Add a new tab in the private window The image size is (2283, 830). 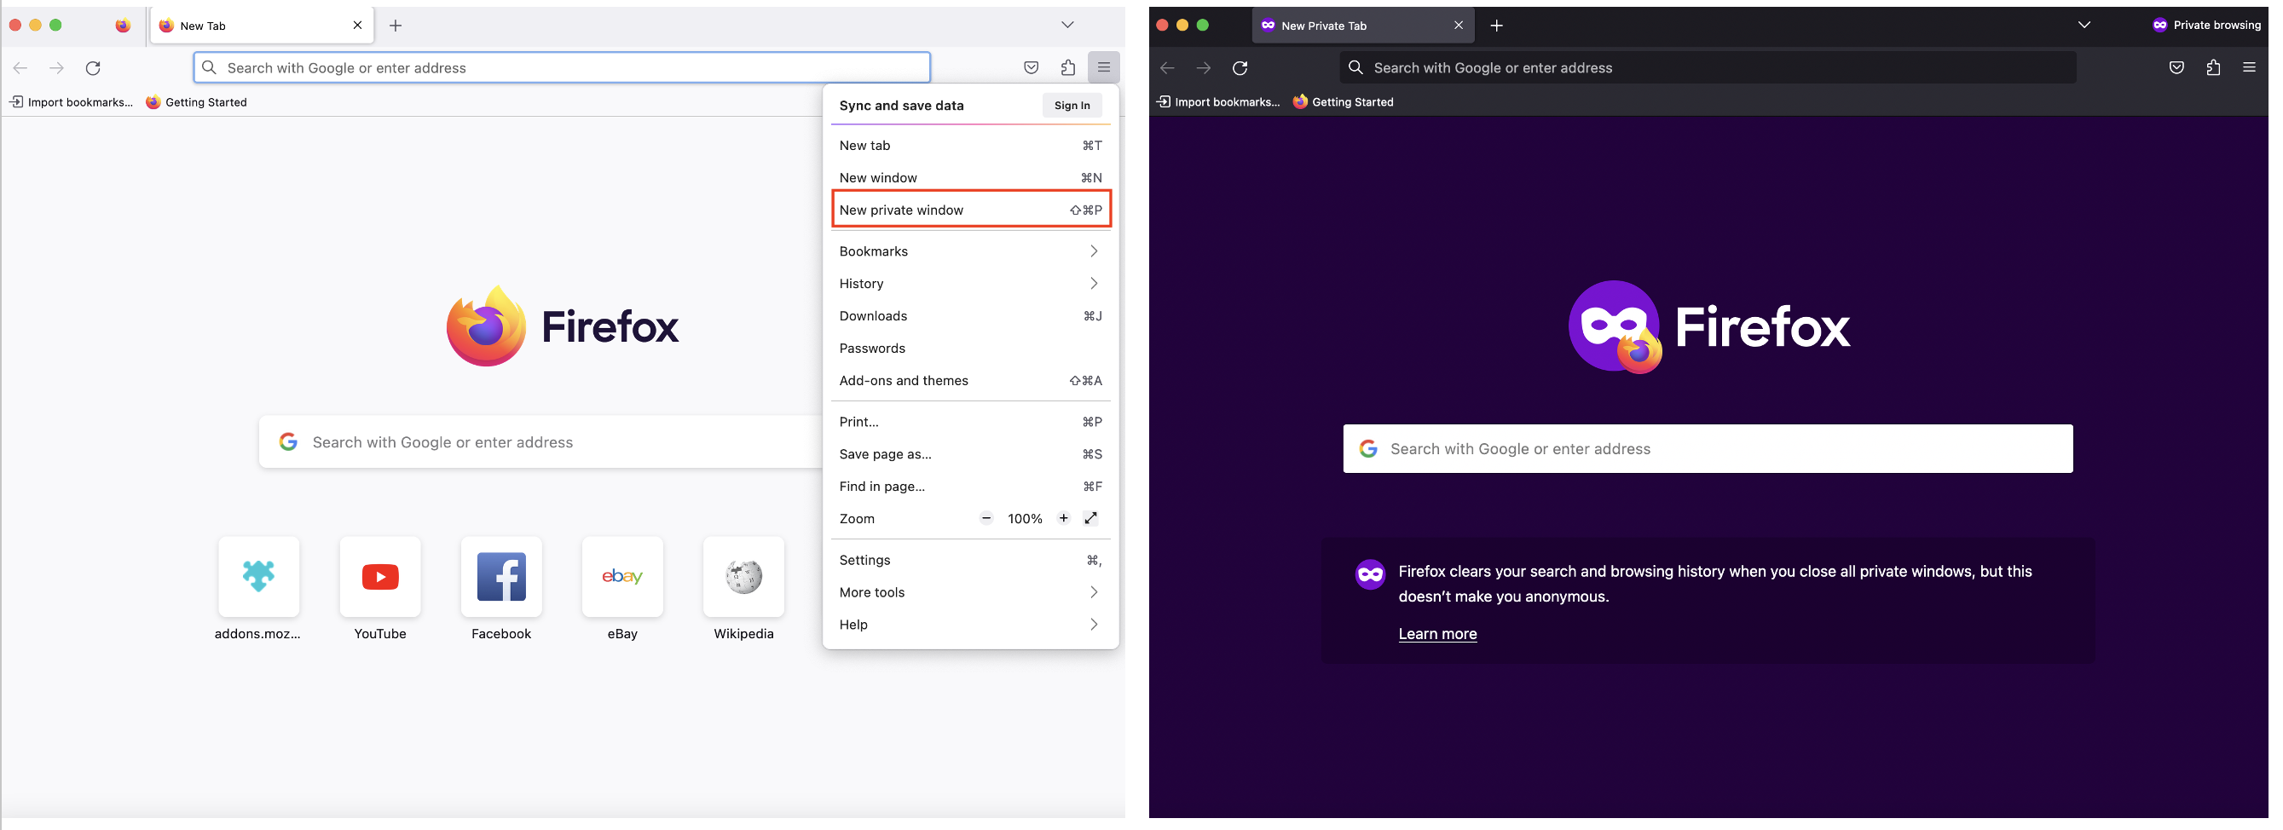1497,26
